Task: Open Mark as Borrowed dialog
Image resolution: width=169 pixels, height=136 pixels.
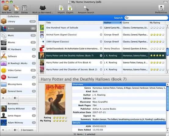Action: pos(43,8)
